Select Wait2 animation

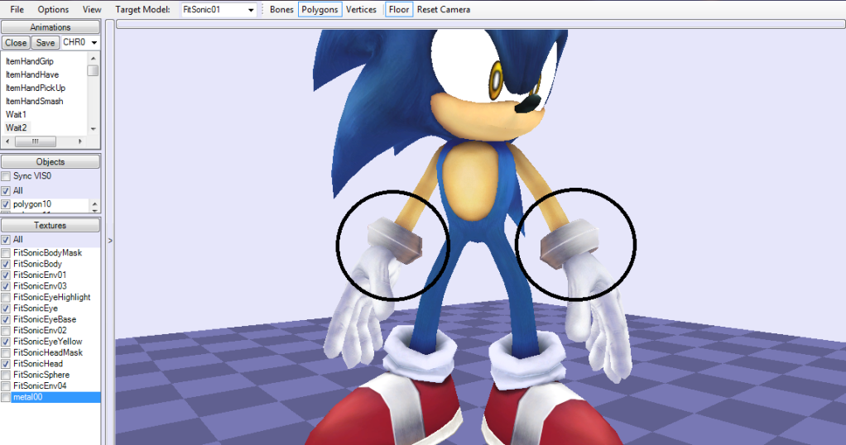[x=17, y=128]
